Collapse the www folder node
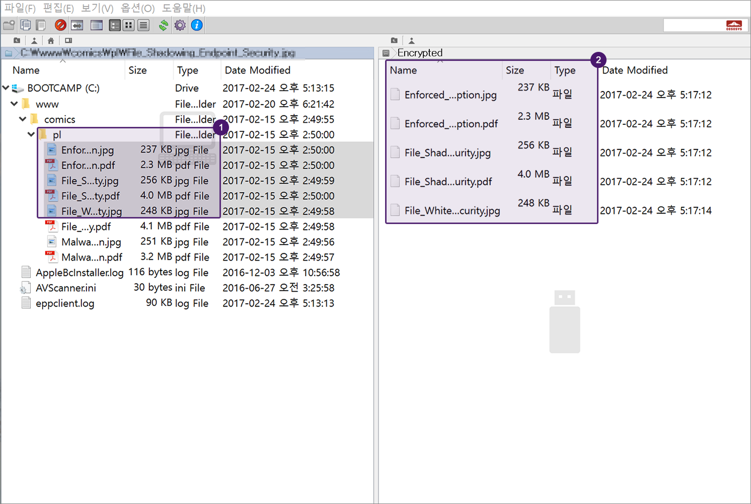Viewport: 751px width, 504px height. (15, 104)
